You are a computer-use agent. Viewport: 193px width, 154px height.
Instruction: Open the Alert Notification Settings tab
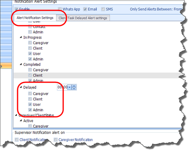point(35,18)
